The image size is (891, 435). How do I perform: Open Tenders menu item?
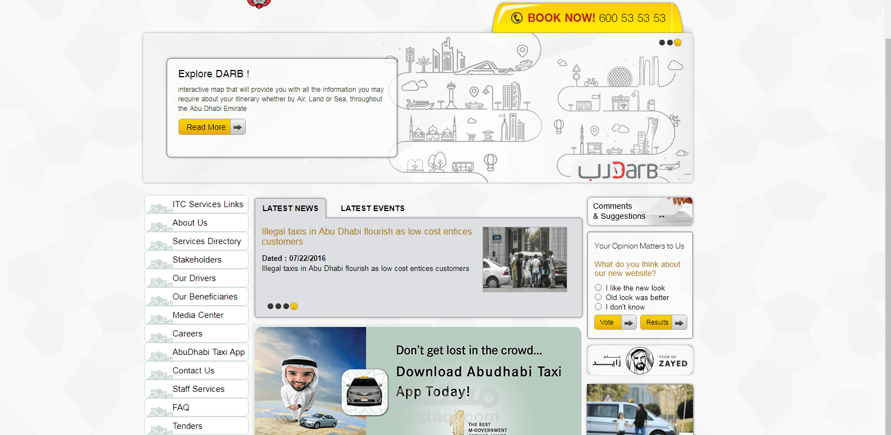coord(196,426)
